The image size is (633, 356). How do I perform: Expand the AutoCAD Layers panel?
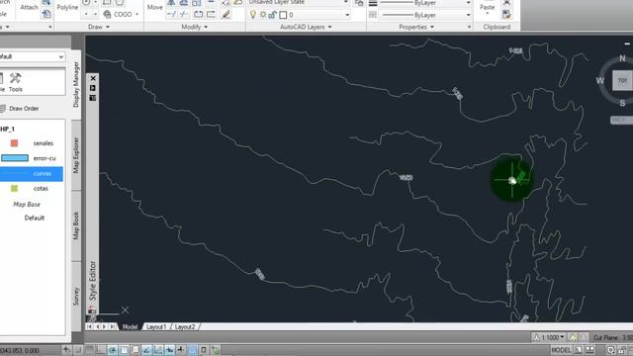tap(306, 27)
